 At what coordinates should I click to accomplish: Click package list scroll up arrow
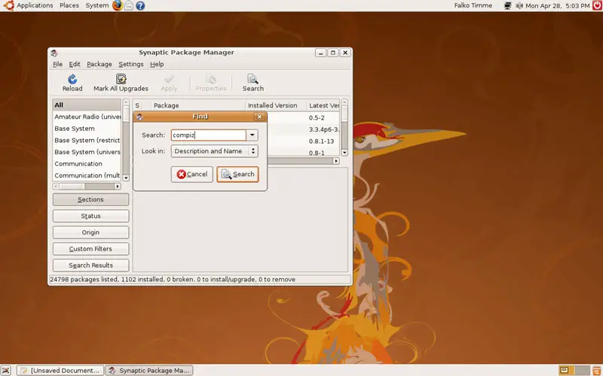344,102
